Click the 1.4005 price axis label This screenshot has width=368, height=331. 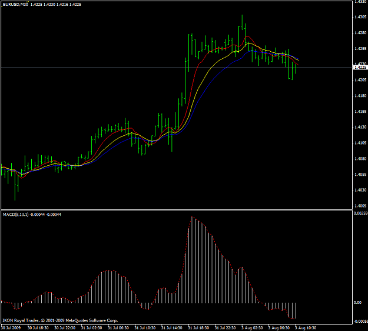click(x=360, y=206)
